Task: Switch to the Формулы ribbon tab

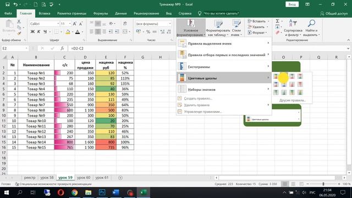Action: pyautogui.click(x=101, y=13)
